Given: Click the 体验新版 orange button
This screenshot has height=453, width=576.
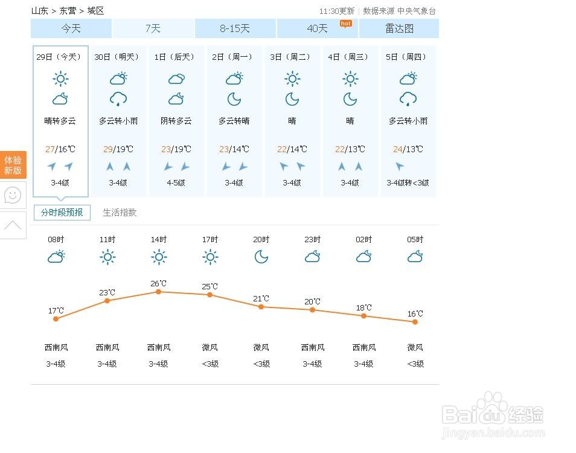Looking at the screenshot, I should [13, 165].
